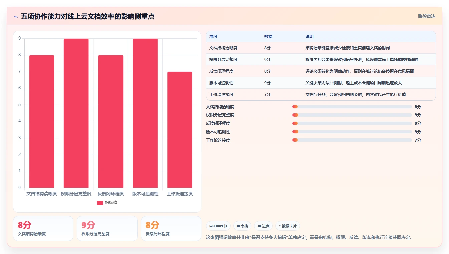This screenshot has height=254, width=449.
Task: Click the 路径雷达 label in header
Action: tap(426, 16)
